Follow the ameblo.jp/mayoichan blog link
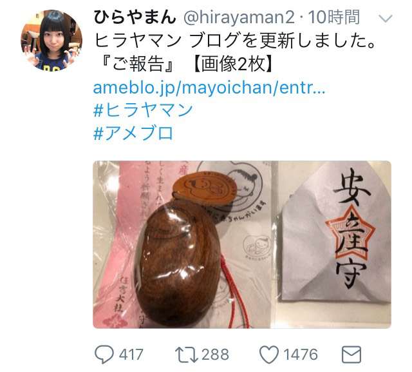Image resolution: width=412 pixels, height=372 pixels. point(209,88)
